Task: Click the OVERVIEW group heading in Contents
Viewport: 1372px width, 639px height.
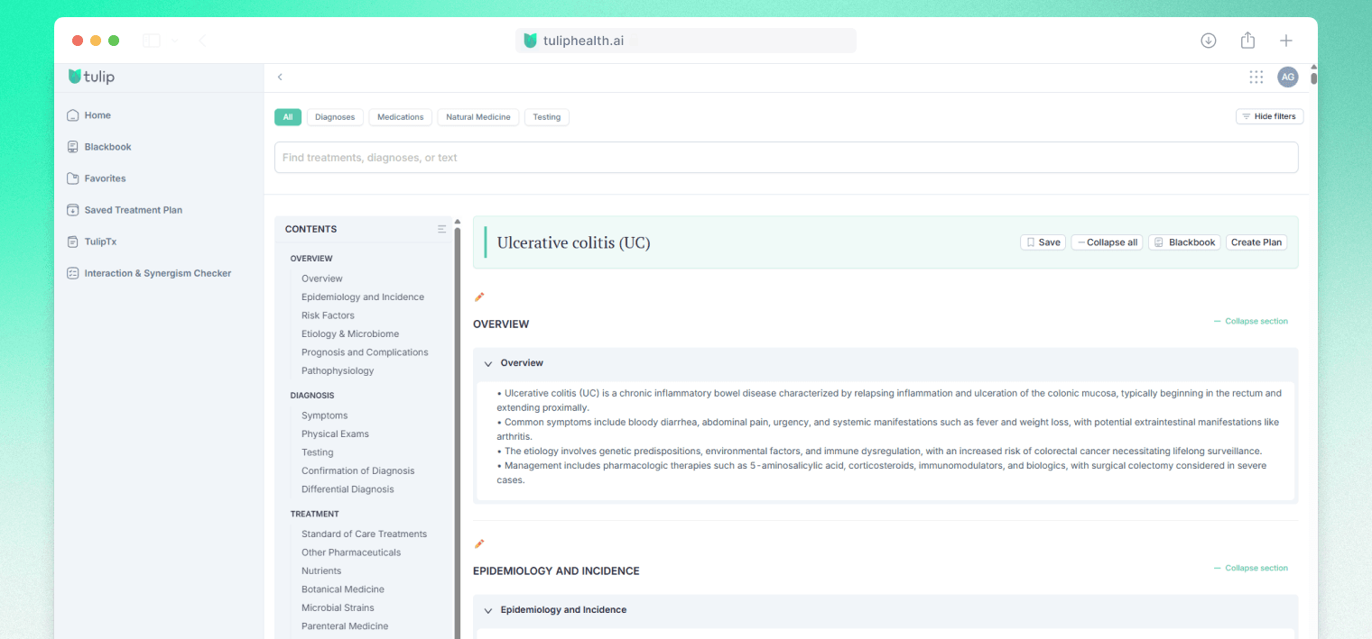Action: [x=311, y=259]
